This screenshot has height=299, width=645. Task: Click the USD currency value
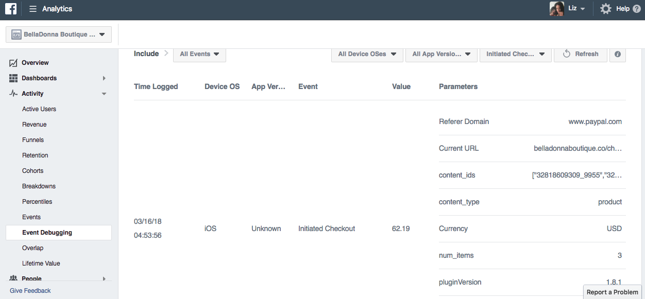click(x=614, y=228)
